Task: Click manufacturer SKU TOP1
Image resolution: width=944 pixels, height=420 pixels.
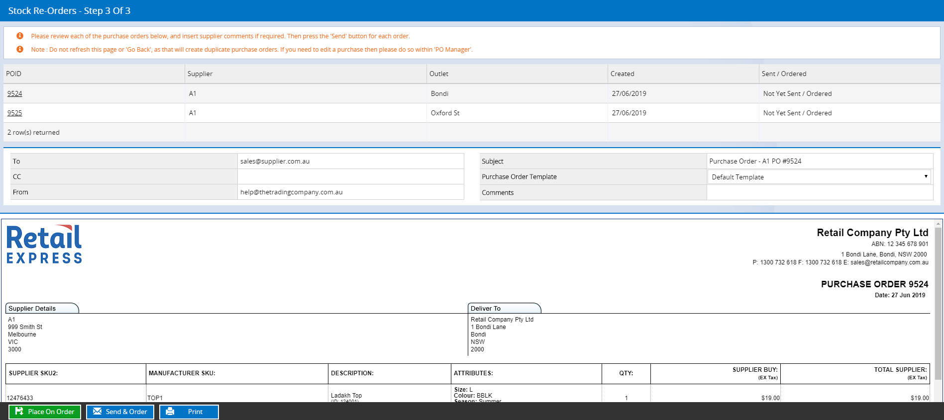Action: pyautogui.click(x=155, y=398)
